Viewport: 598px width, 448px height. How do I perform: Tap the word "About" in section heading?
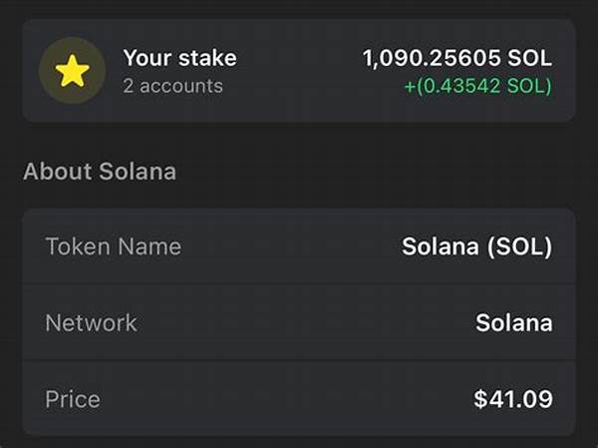point(58,172)
